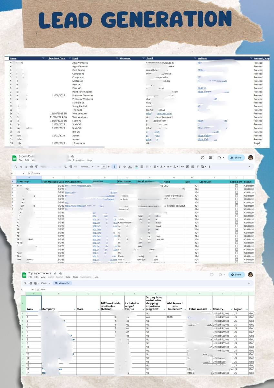Print the E-com sheet using the printer icon
The height and width of the screenshot is (388, 274).
pos(31,167)
